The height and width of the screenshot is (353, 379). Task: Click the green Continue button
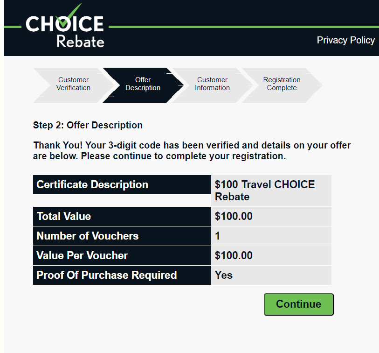(x=299, y=304)
